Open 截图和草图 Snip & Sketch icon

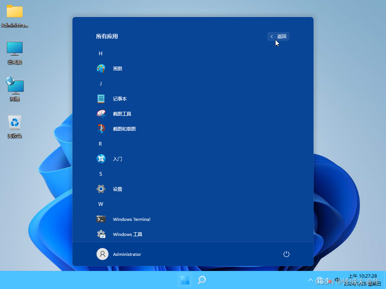101,129
